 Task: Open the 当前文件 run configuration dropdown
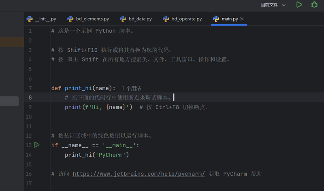[x=273, y=5]
